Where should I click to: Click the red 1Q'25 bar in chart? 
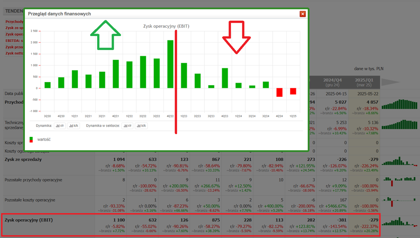(x=293, y=91)
